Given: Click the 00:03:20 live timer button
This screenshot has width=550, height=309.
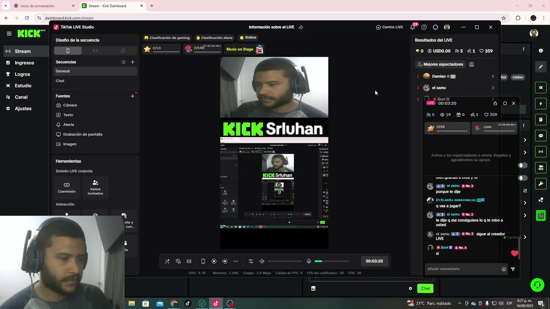Looking at the screenshot, I should 374,261.
